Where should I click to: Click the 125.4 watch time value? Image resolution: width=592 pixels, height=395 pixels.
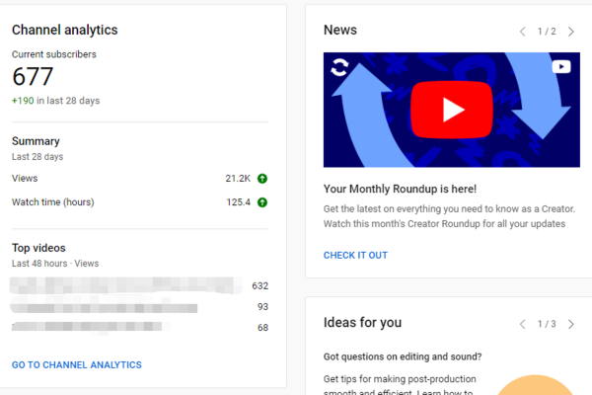click(238, 202)
